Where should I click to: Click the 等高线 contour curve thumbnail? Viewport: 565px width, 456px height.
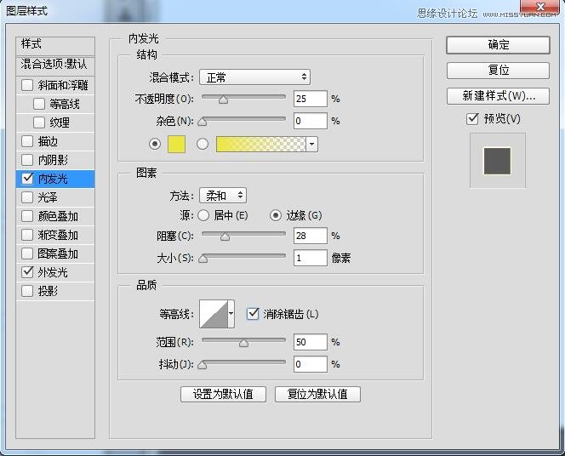click(x=214, y=314)
